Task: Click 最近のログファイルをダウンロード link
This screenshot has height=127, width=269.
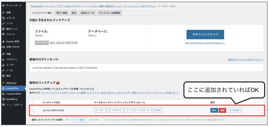Action: point(246,60)
